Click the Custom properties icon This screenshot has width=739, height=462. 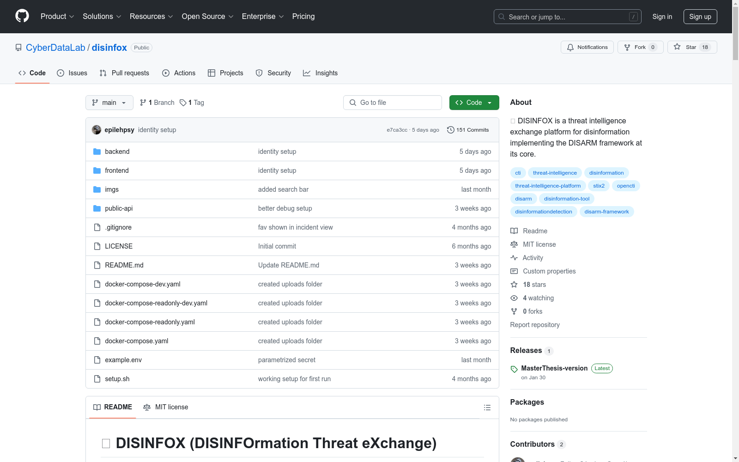514,271
